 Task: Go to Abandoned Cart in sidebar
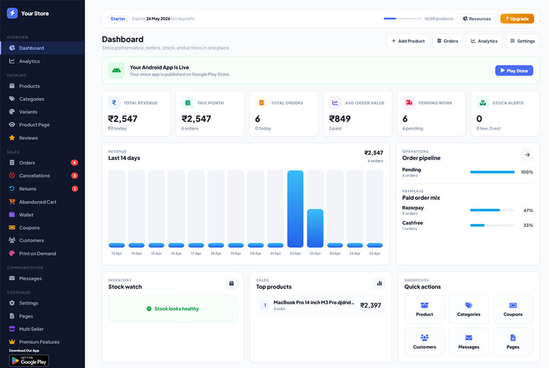coord(37,202)
